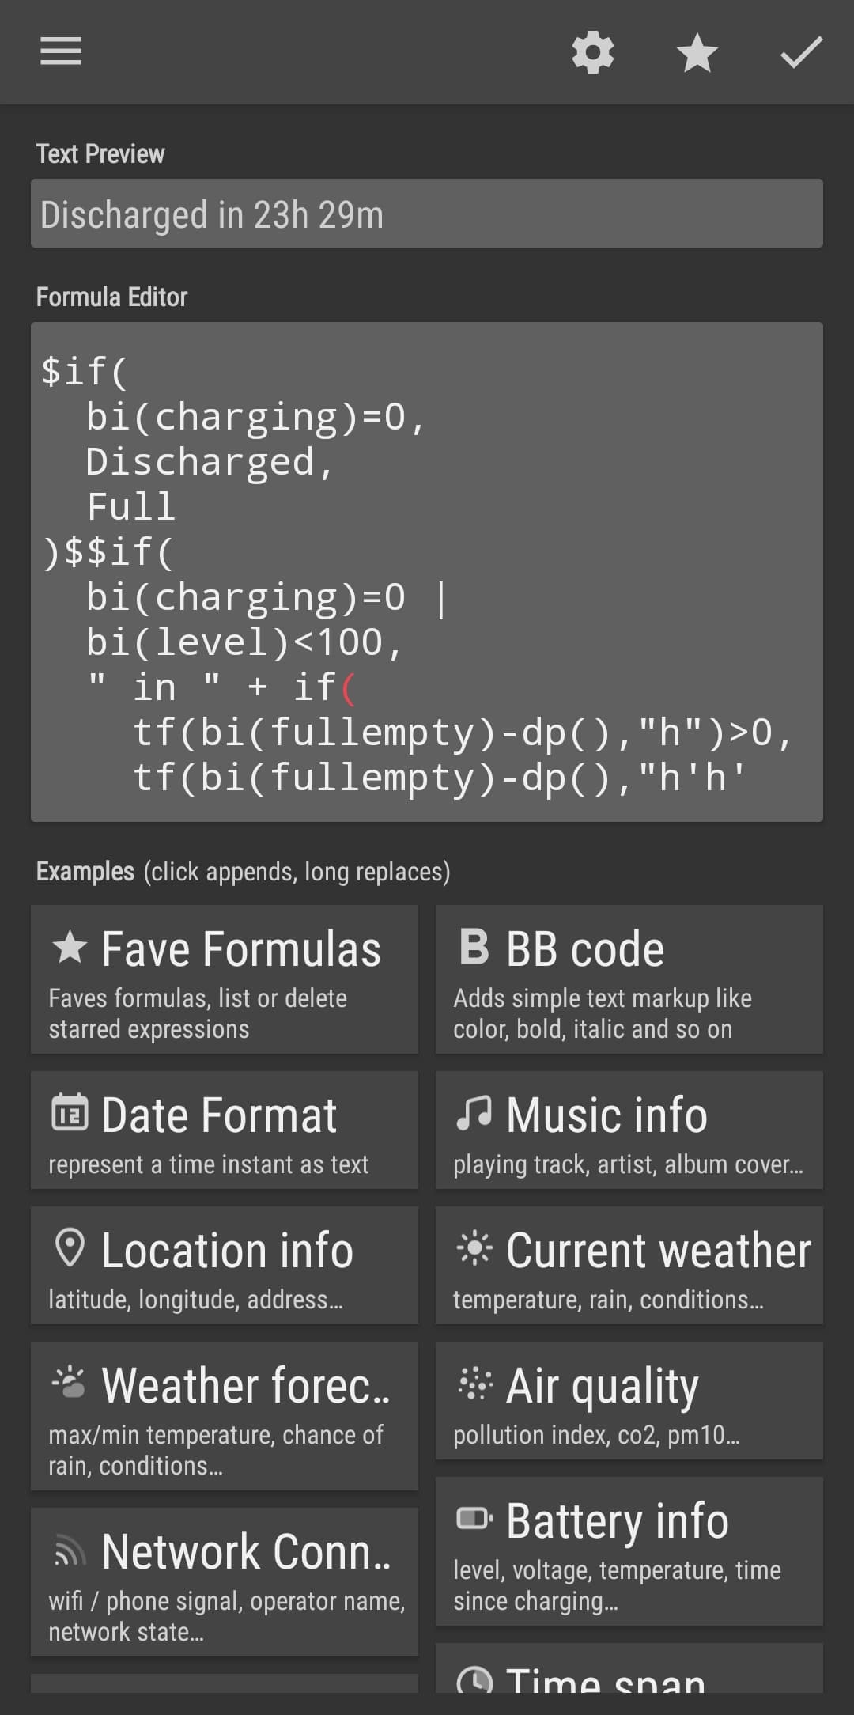Screen dimensions: 854x1715
Task: Tap the battery icon in Battery info
Action: pos(474,1518)
